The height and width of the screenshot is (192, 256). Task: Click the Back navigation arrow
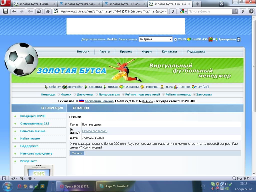(x=14, y=11)
